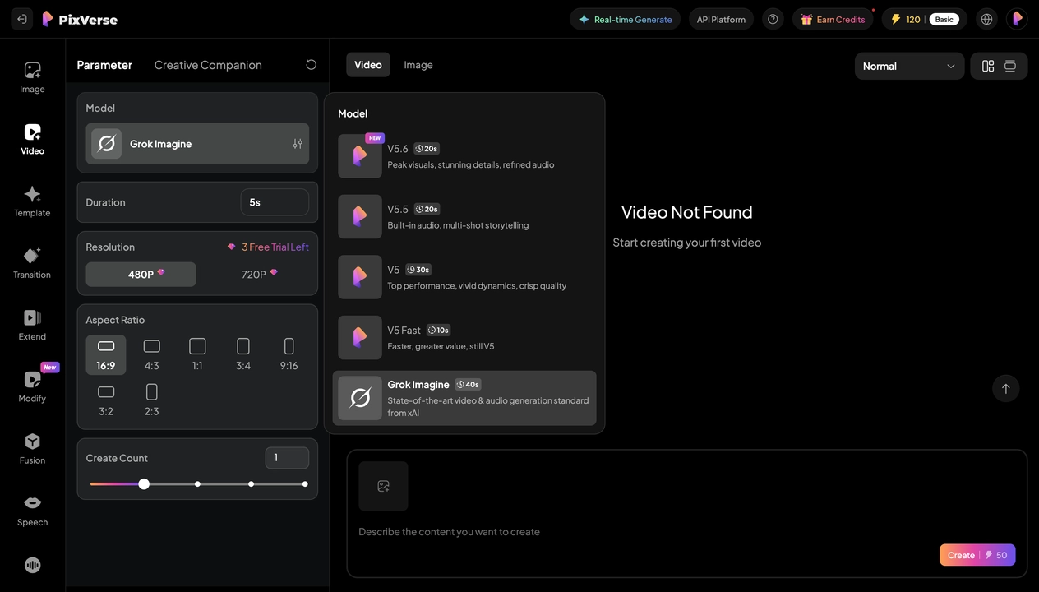The width and height of the screenshot is (1039, 592).
Task: Click the Create Count number field
Action: pyautogui.click(x=287, y=458)
